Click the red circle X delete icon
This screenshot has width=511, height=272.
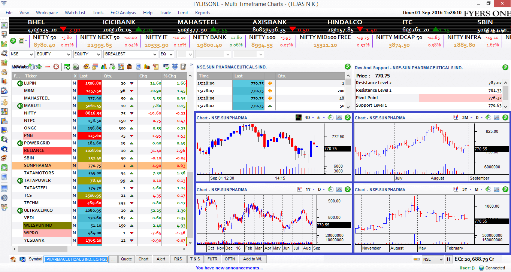(56, 67)
